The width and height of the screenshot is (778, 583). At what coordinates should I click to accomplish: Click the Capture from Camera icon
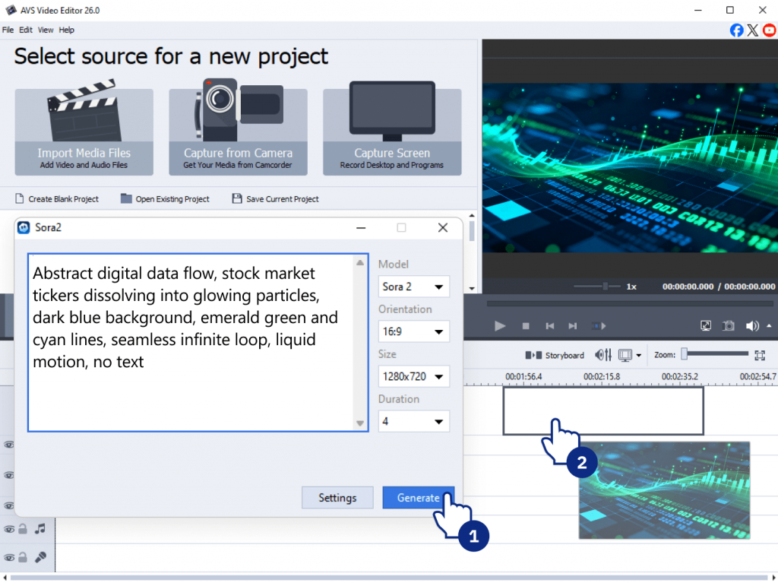(x=238, y=114)
